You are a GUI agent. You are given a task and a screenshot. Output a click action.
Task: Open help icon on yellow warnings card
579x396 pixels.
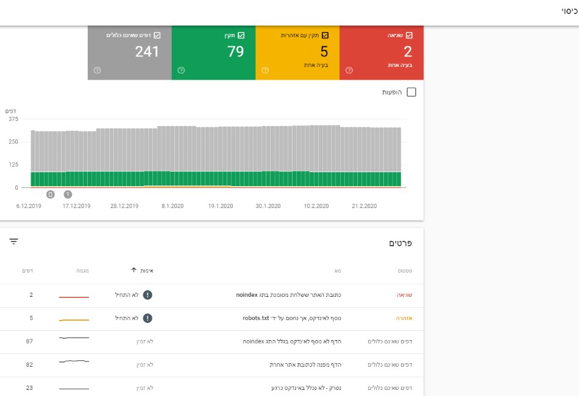pyautogui.click(x=265, y=70)
